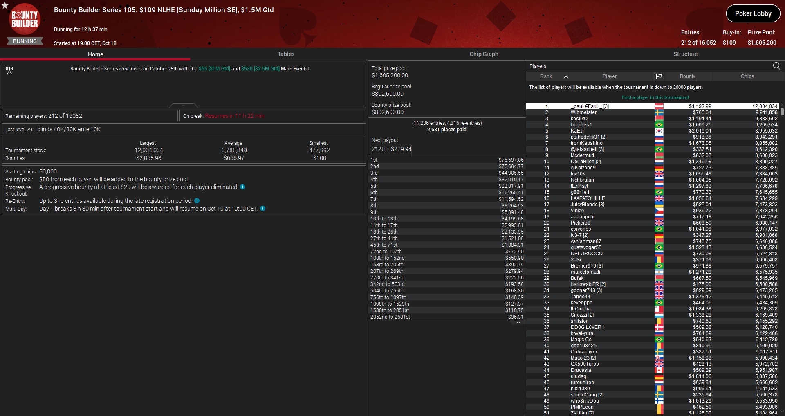Screen dimensions: 785x416
Task: Select player fromKapshino in list
Action: point(653,143)
